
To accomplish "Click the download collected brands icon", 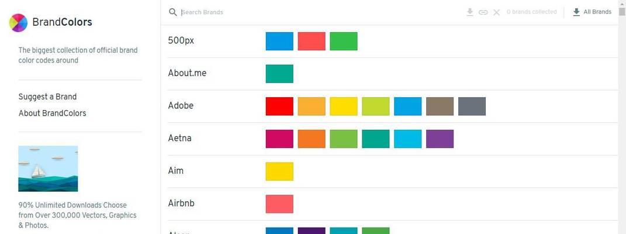I will tap(470, 12).
